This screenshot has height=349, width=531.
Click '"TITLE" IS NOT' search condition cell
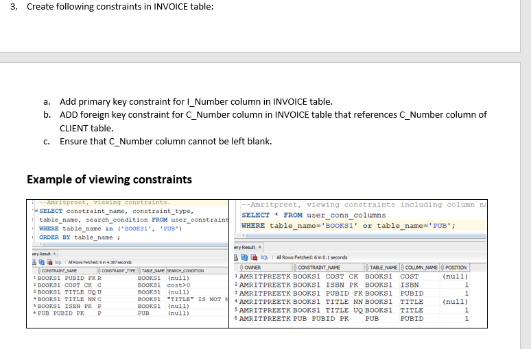[198, 299]
